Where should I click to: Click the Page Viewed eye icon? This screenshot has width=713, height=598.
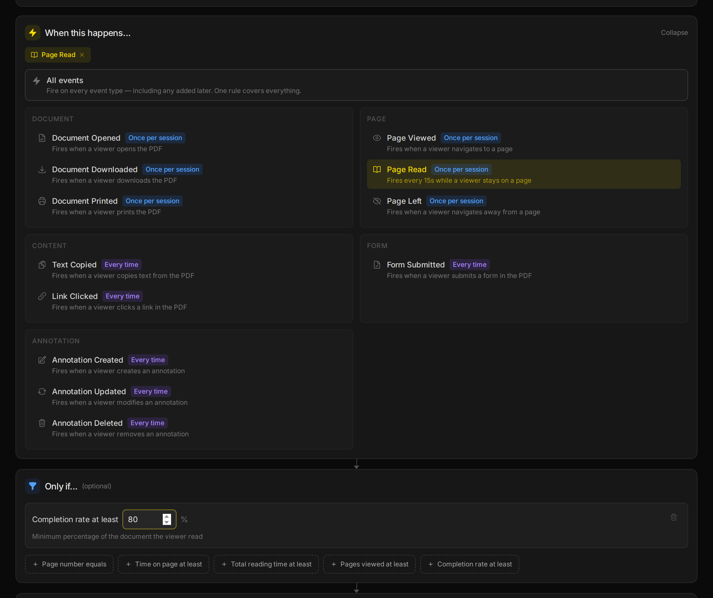[377, 138]
